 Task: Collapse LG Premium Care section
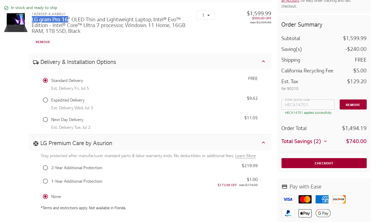(x=263, y=143)
